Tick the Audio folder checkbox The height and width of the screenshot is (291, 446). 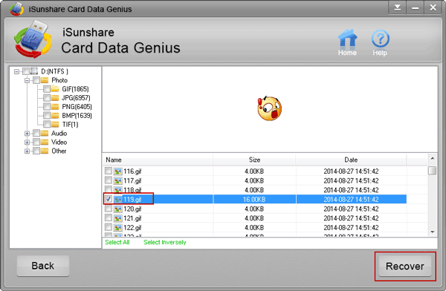point(36,134)
